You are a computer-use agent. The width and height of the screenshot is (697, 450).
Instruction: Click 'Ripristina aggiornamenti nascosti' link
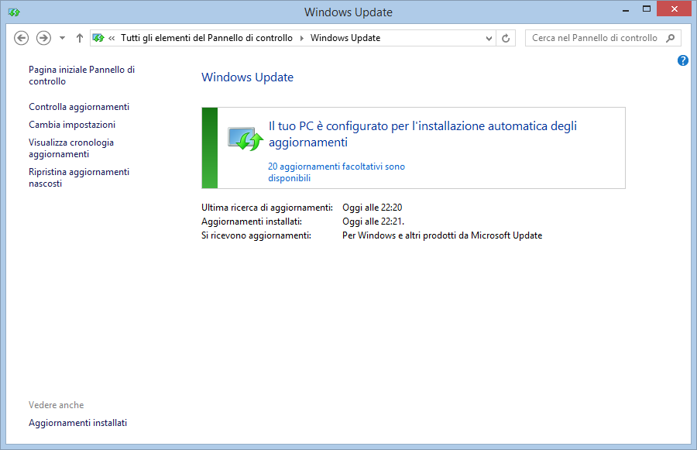coord(79,177)
